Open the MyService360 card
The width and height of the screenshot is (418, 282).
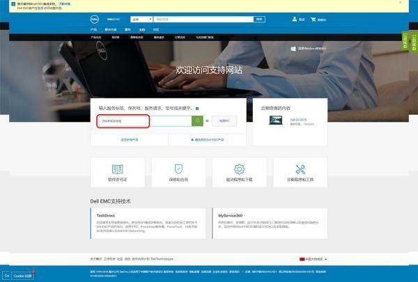[x=270, y=224]
